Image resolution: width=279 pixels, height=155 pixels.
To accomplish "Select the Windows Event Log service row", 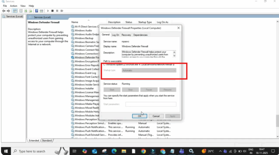I will pyautogui.click(x=85, y=73).
